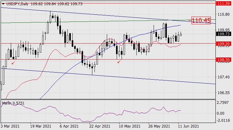Select the 26 May 2021 date label

click(x=159, y=126)
